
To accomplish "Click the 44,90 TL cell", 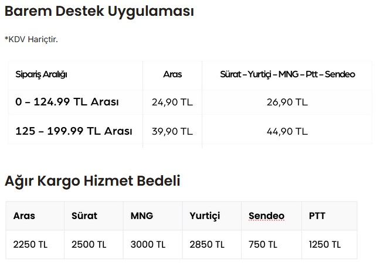I will pos(287,131).
